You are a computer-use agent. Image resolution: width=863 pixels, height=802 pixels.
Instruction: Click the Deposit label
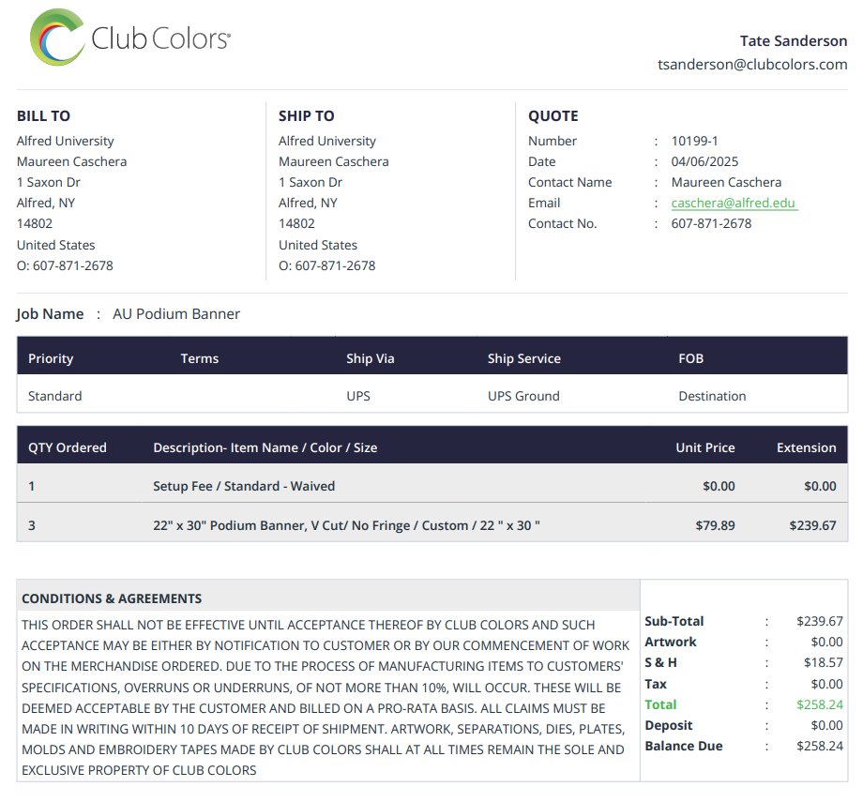(x=668, y=725)
